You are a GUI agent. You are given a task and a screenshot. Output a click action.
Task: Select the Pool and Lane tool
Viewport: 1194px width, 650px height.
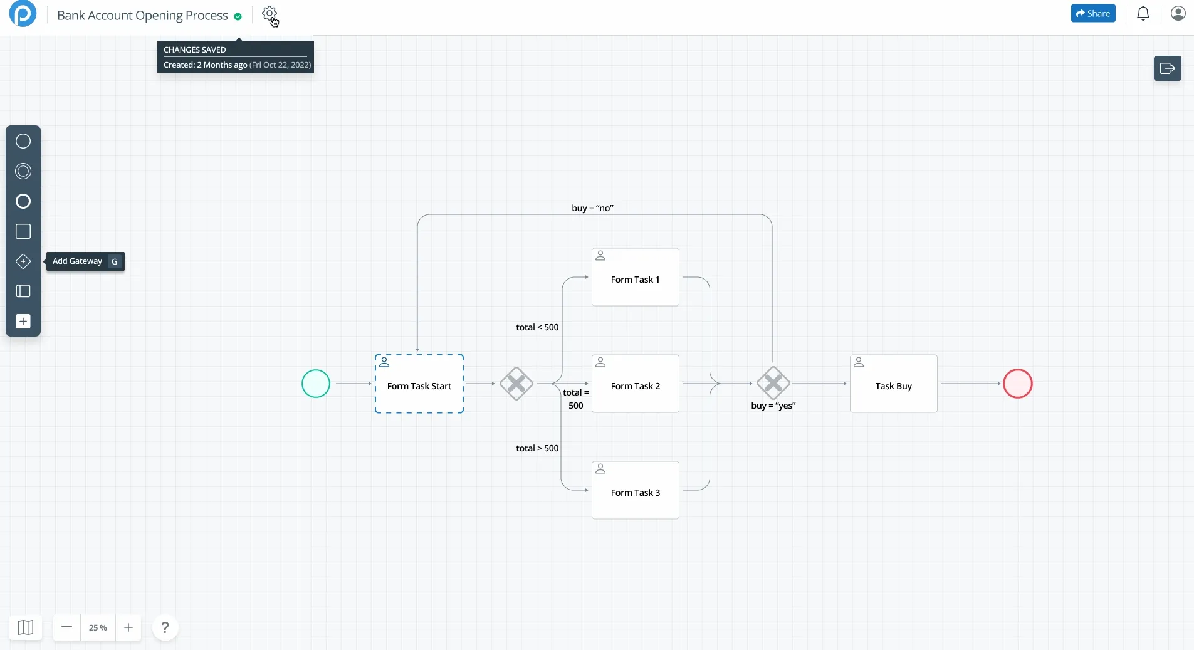click(23, 291)
